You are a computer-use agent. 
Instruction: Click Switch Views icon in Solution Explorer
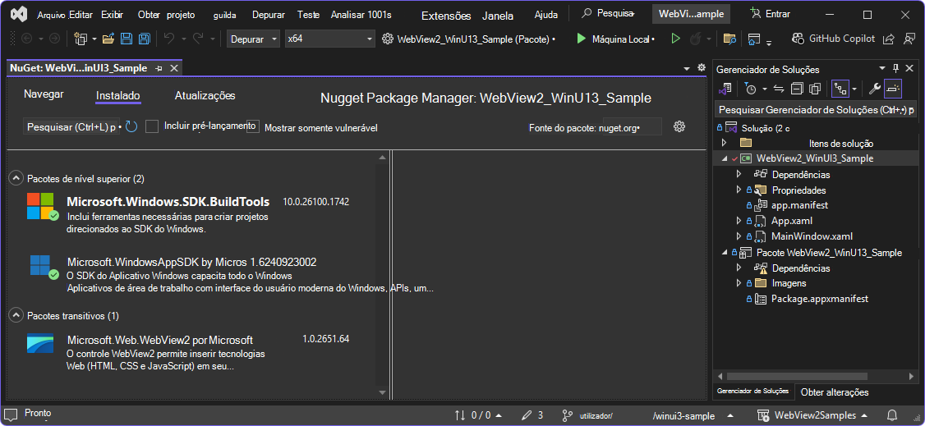(x=725, y=89)
